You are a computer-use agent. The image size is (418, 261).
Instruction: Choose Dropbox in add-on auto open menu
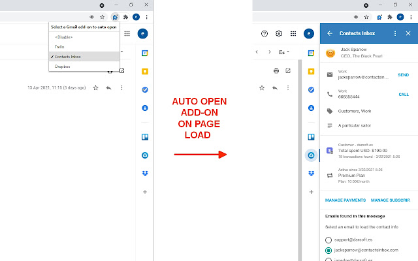point(84,67)
